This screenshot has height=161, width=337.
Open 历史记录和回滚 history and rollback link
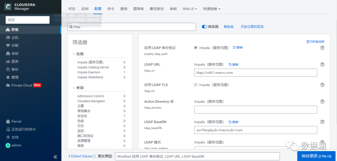coord(252,27)
